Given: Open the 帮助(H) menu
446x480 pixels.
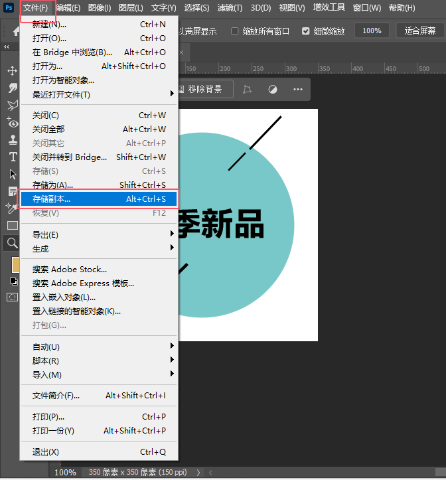Looking at the screenshot, I should pyautogui.click(x=402, y=8).
